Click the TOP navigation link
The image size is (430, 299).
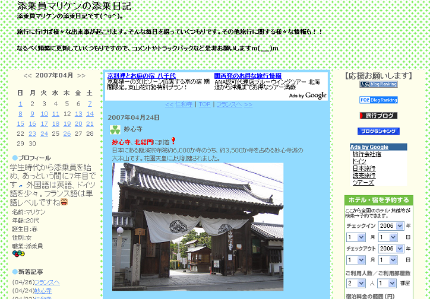click(204, 104)
